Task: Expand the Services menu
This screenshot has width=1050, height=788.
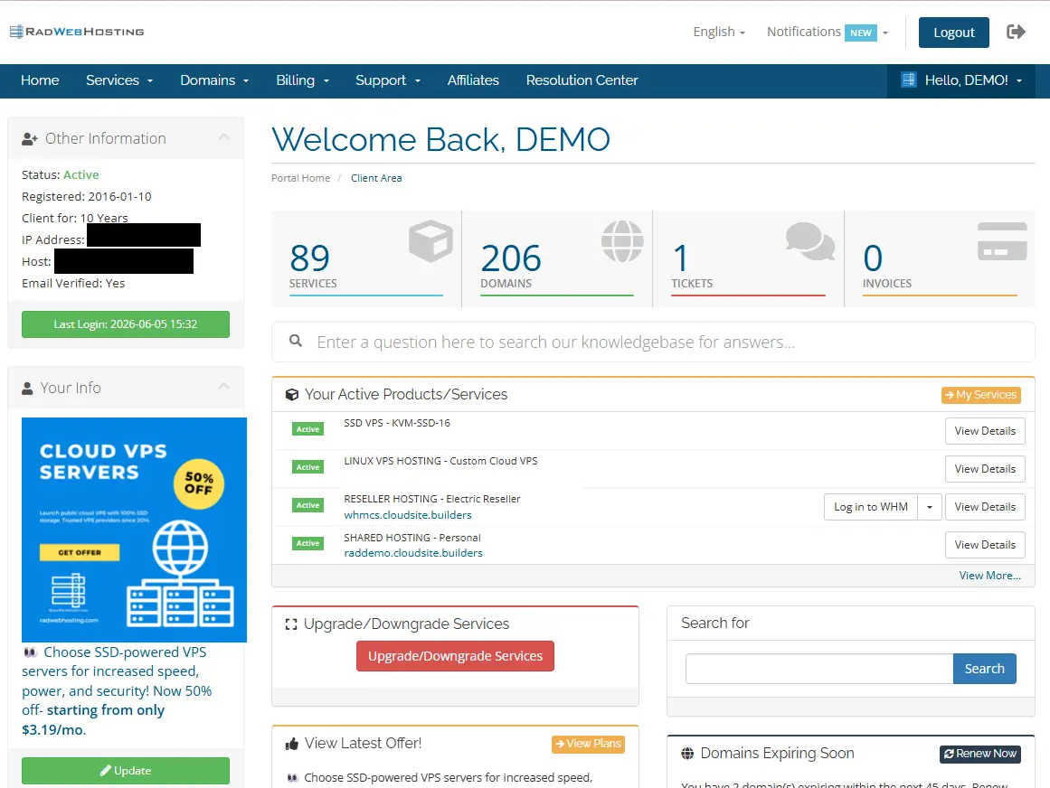Action: click(x=119, y=80)
